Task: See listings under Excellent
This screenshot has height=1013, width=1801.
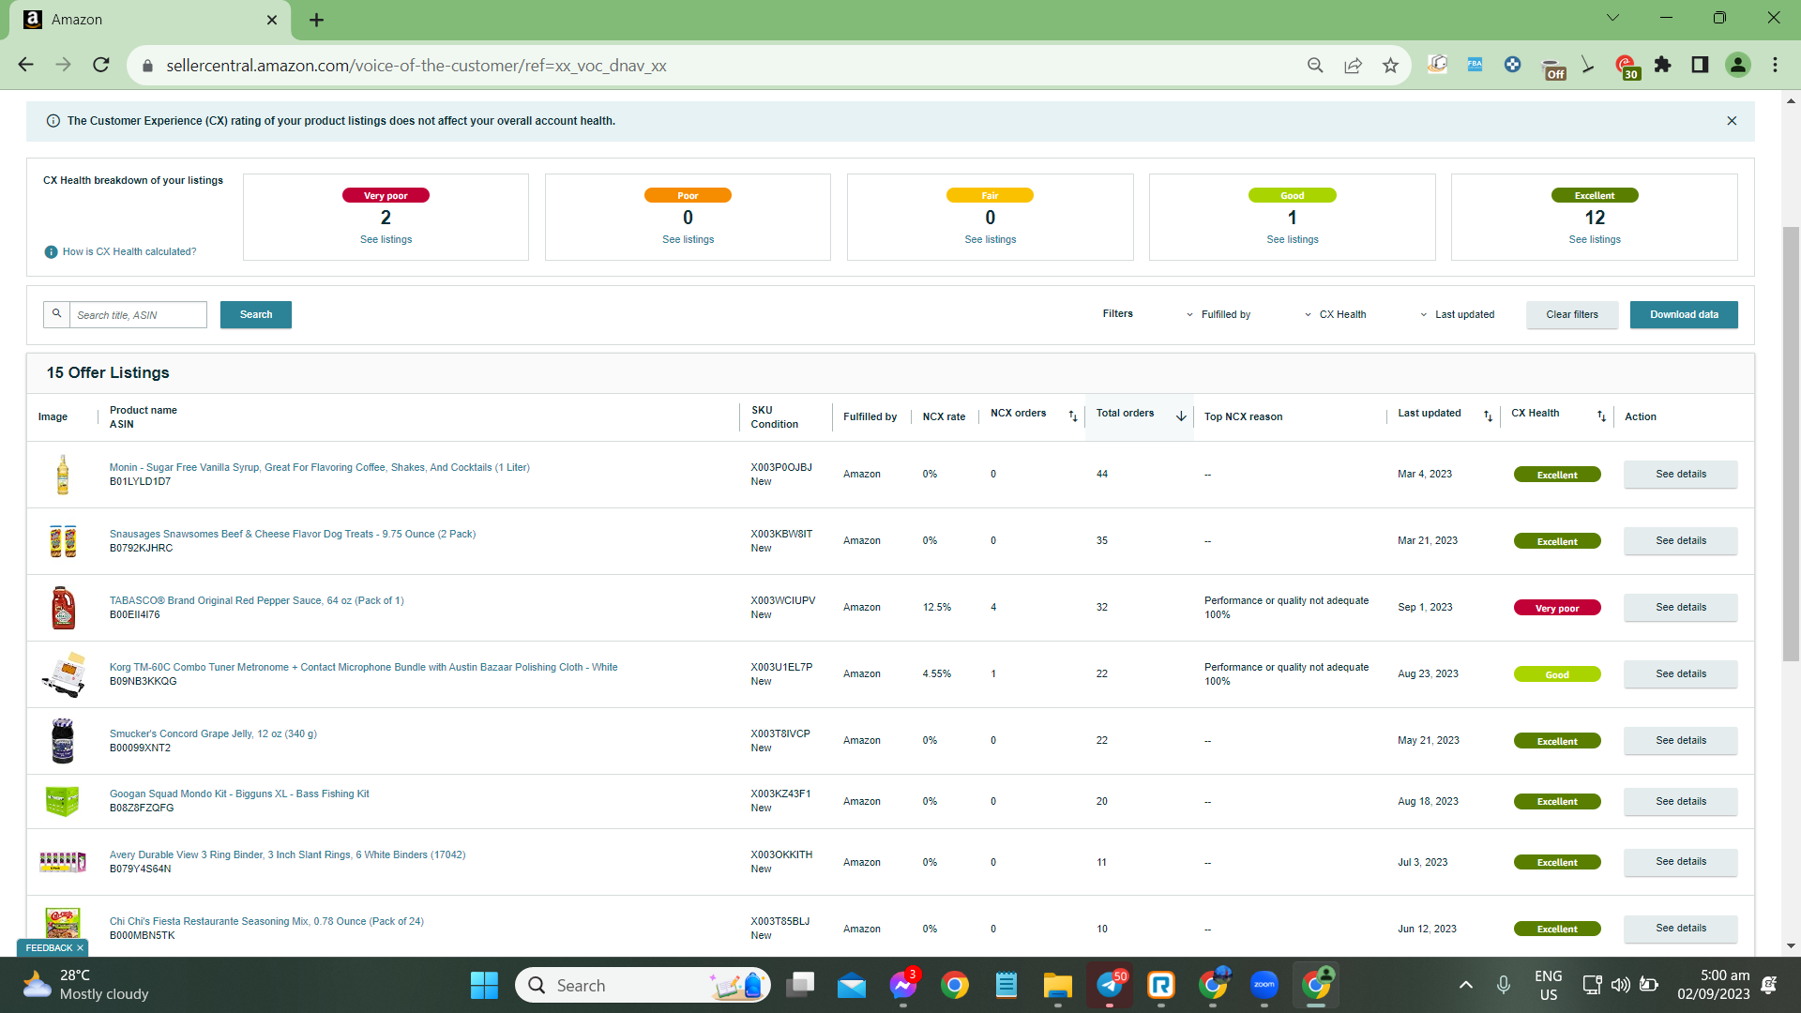Action: [x=1595, y=239]
